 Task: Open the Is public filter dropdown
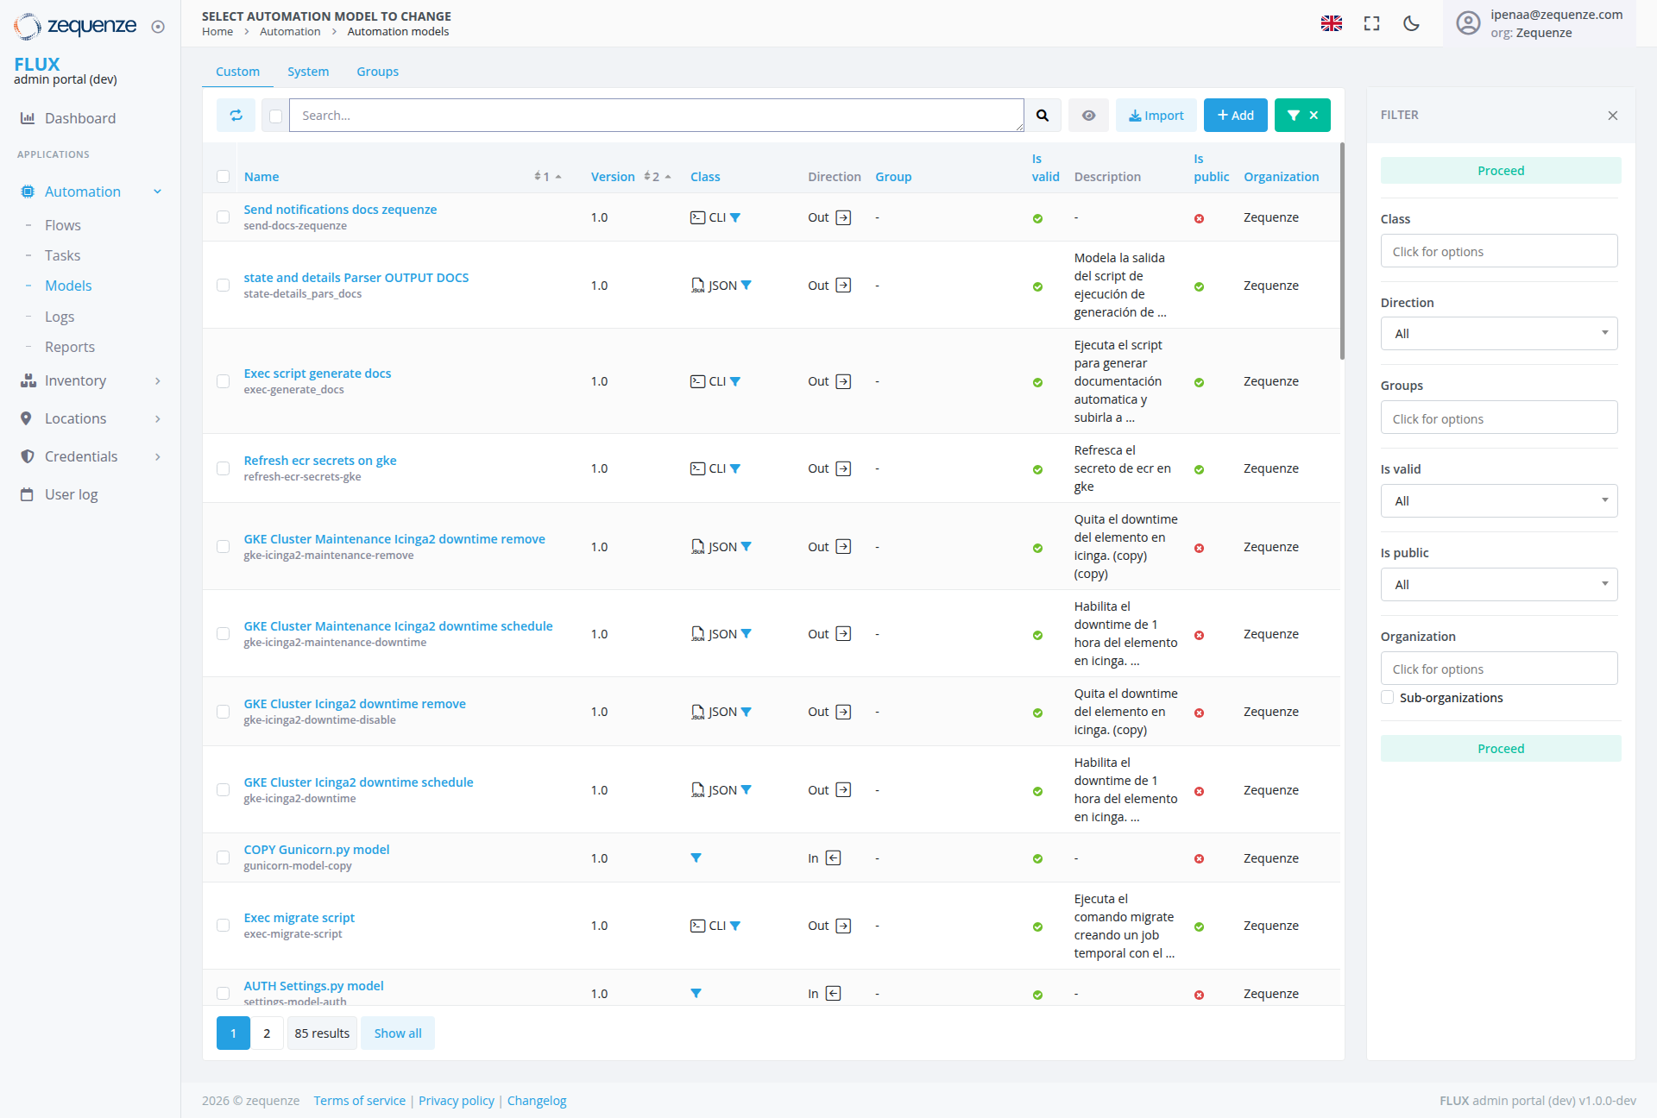tap(1499, 584)
